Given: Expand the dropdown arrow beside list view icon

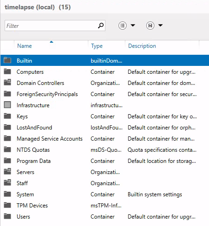Looking at the screenshot, I should point(133,25).
